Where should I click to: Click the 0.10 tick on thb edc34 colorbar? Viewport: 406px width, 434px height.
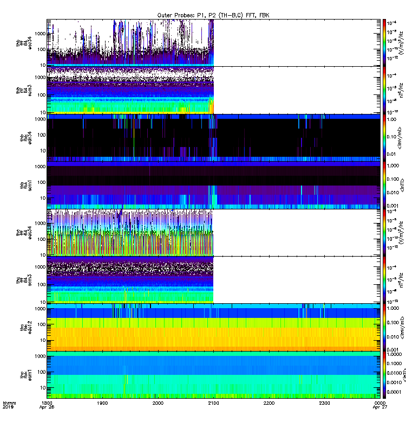(392, 137)
